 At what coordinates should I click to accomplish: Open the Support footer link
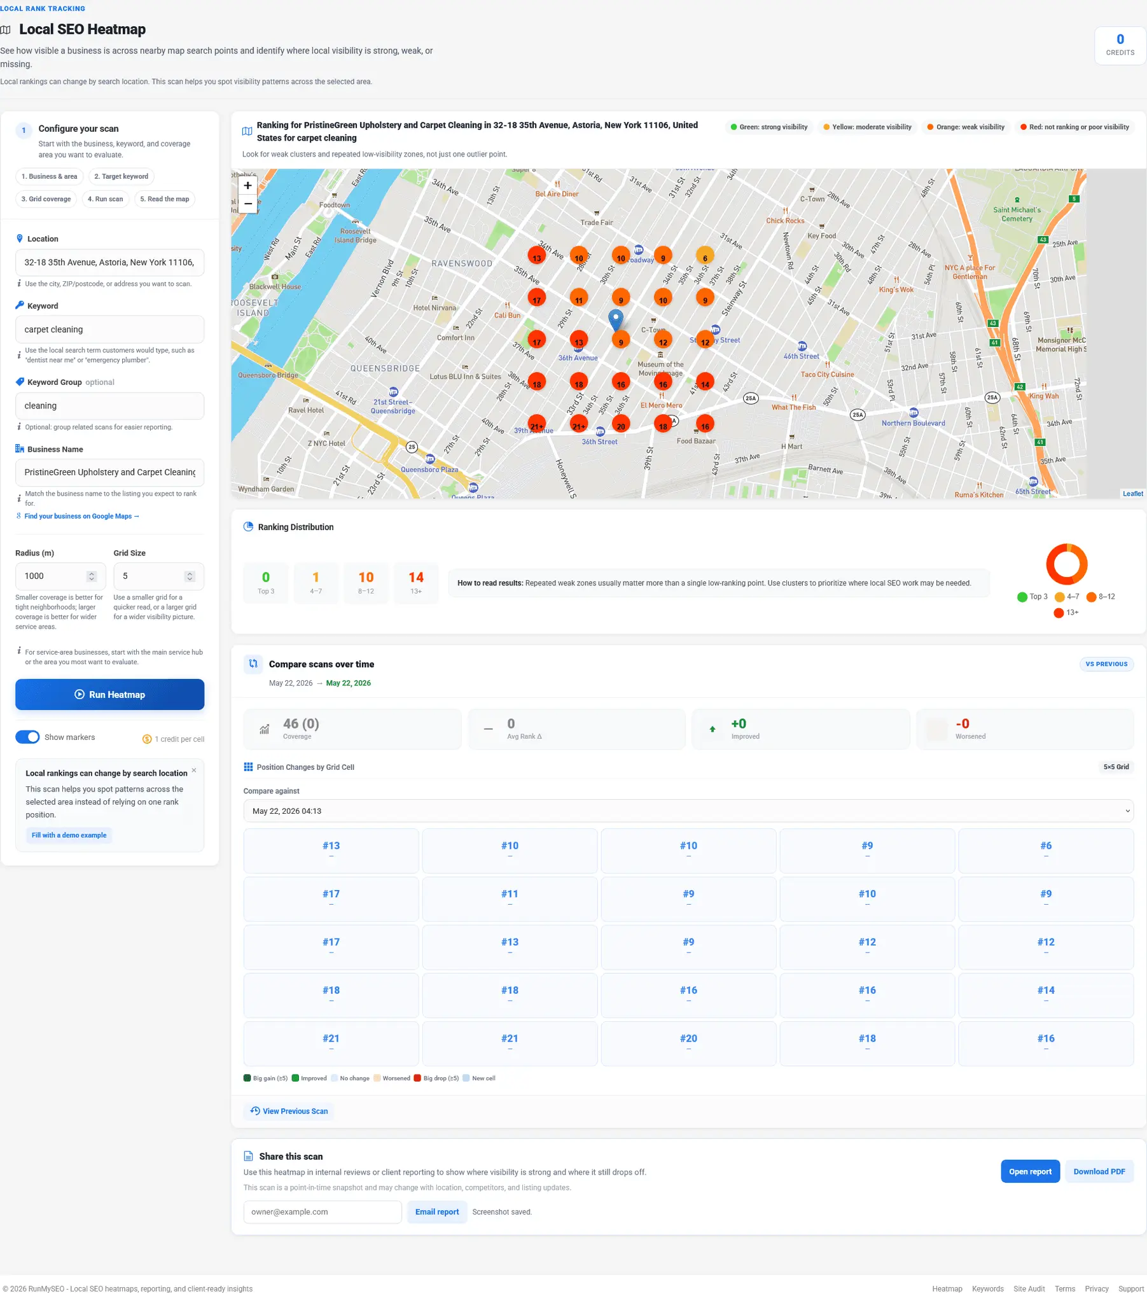1131,1289
